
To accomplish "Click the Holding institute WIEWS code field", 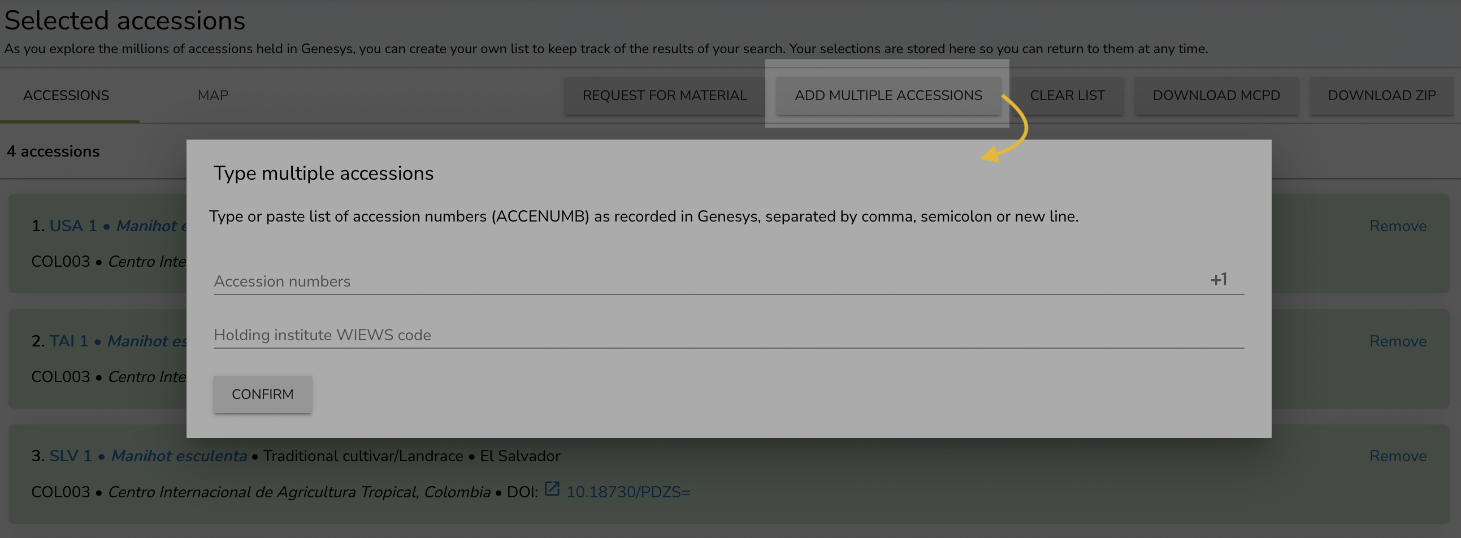I will click(x=728, y=335).
